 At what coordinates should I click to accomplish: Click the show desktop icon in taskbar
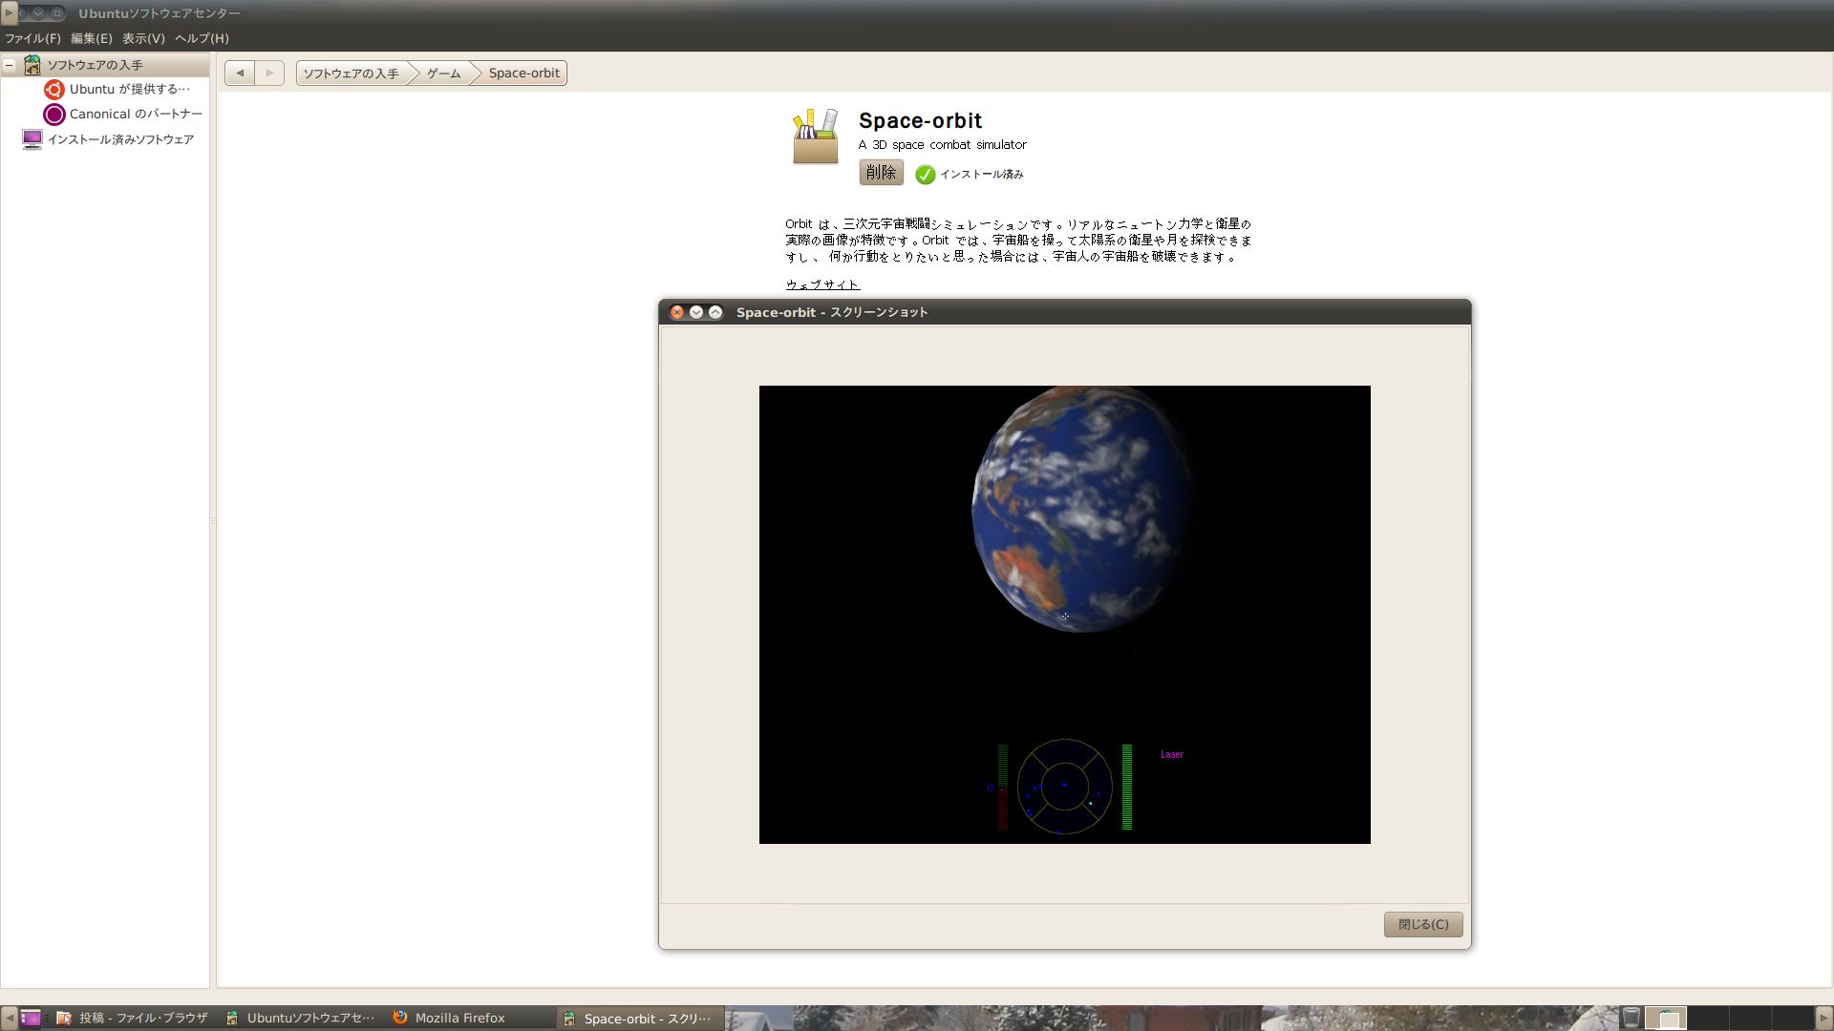pos(31,1019)
